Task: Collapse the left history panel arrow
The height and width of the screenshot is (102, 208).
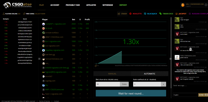Action: pyautogui.click(x=39, y=59)
